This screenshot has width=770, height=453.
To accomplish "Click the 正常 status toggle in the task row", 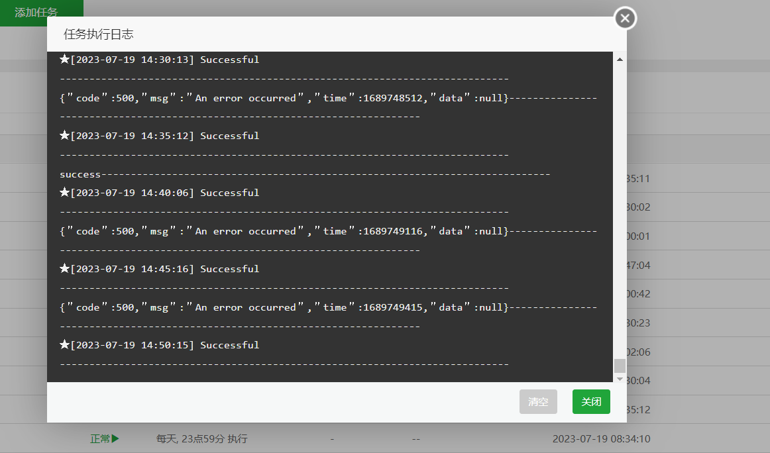I will [104, 439].
